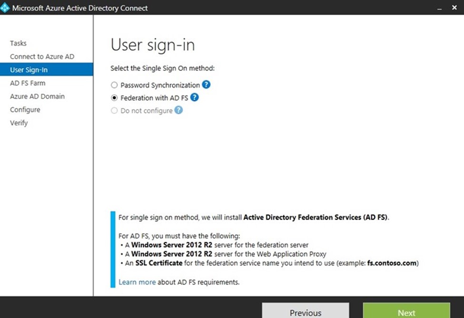Click the 'SSL Certificate' requirement text
Screen dimensions: 464x318
click(159, 263)
